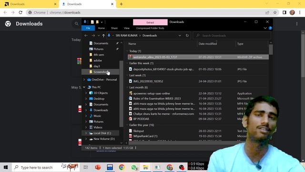This screenshot has height=172, width=305.
Task: Open the Screenshots folder
Action: point(101,72)
